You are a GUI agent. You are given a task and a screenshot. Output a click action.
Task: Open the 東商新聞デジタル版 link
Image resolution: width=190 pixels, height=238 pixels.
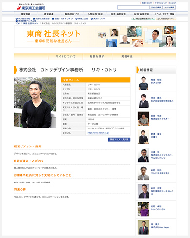tap(27, 21)
